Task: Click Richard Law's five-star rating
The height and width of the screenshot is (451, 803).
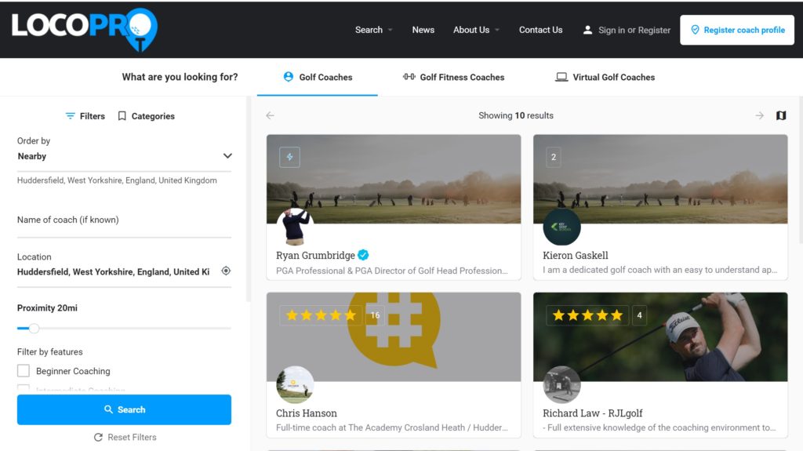Action: [x=587, y=315]
